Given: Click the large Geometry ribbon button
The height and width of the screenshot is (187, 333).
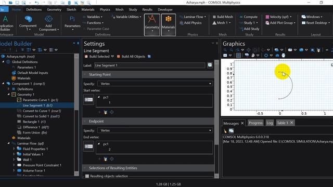Looking at the screenshot, I should pos(152,24).
